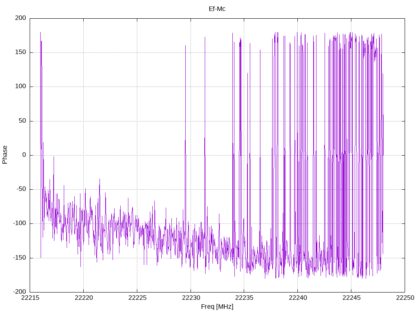Click the plot title 'Ef-Mc'

[x=217, y=9]
